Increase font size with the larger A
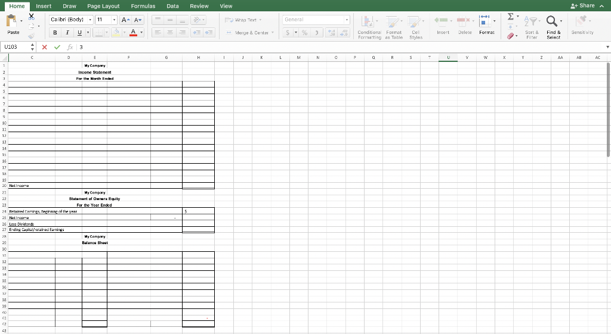 (125, 20)
